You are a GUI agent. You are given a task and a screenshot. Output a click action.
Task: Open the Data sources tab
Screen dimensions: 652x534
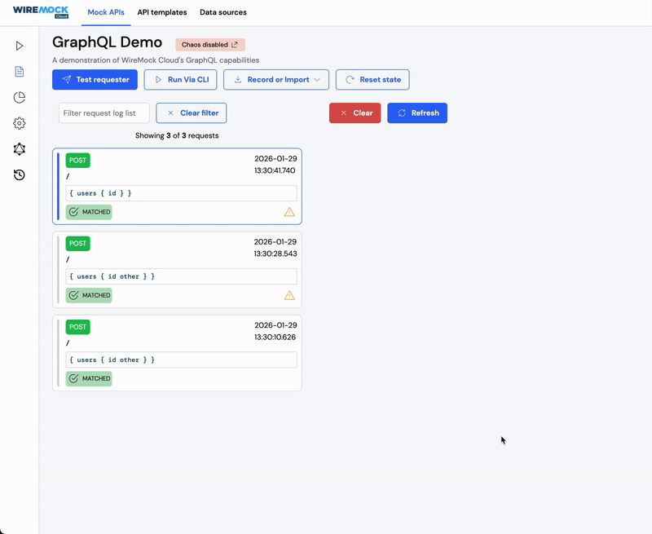coord(222,12)
